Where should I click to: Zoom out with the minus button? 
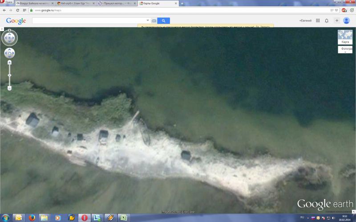coord(9,88)
